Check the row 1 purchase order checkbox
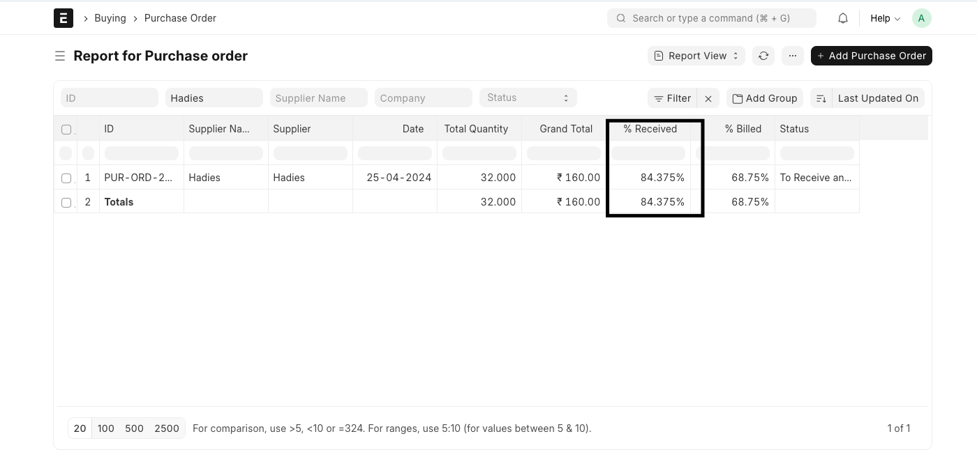This screenshot has height=457, width=977. click(66, 178)
